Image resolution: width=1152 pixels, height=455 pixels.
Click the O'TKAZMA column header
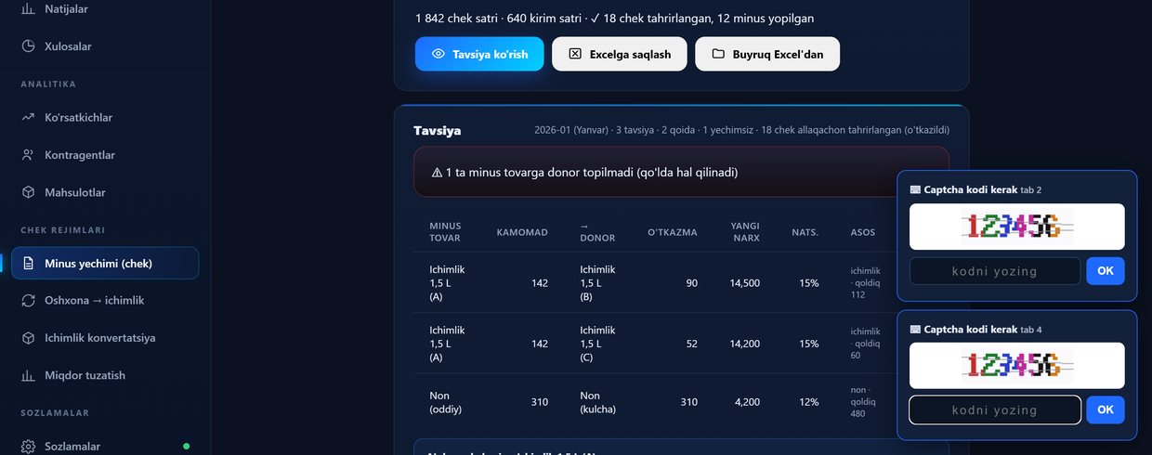point(673,232)
